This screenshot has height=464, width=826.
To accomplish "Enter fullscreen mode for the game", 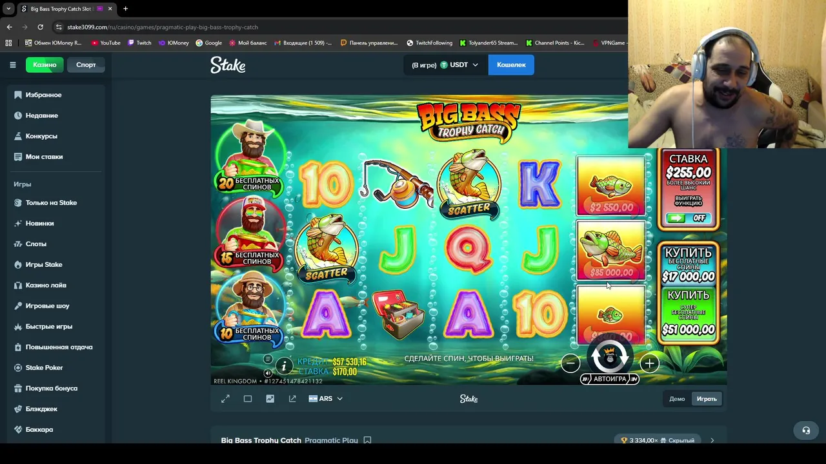I will (225, 399).
